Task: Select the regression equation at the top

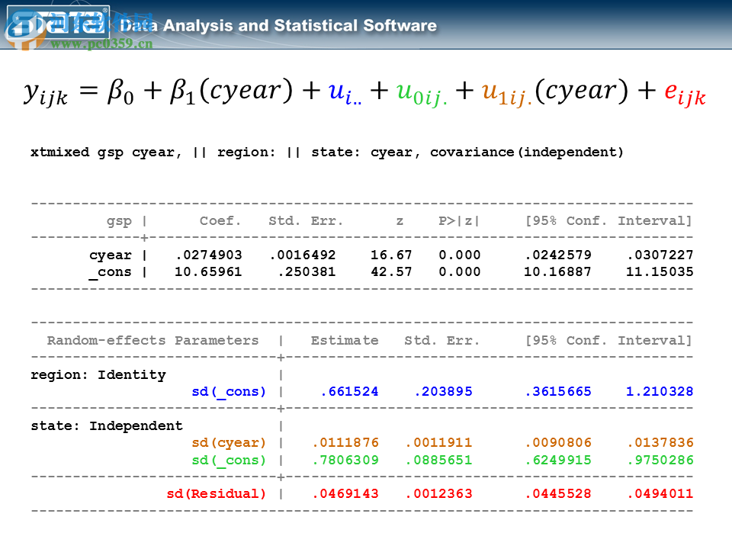Action: tap(366, 93)
